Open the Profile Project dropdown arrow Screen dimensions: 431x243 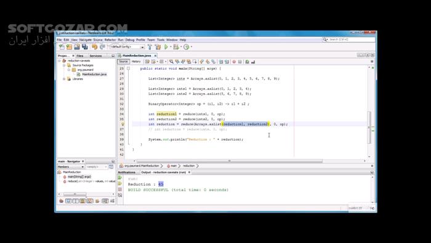tap(191, 47)
